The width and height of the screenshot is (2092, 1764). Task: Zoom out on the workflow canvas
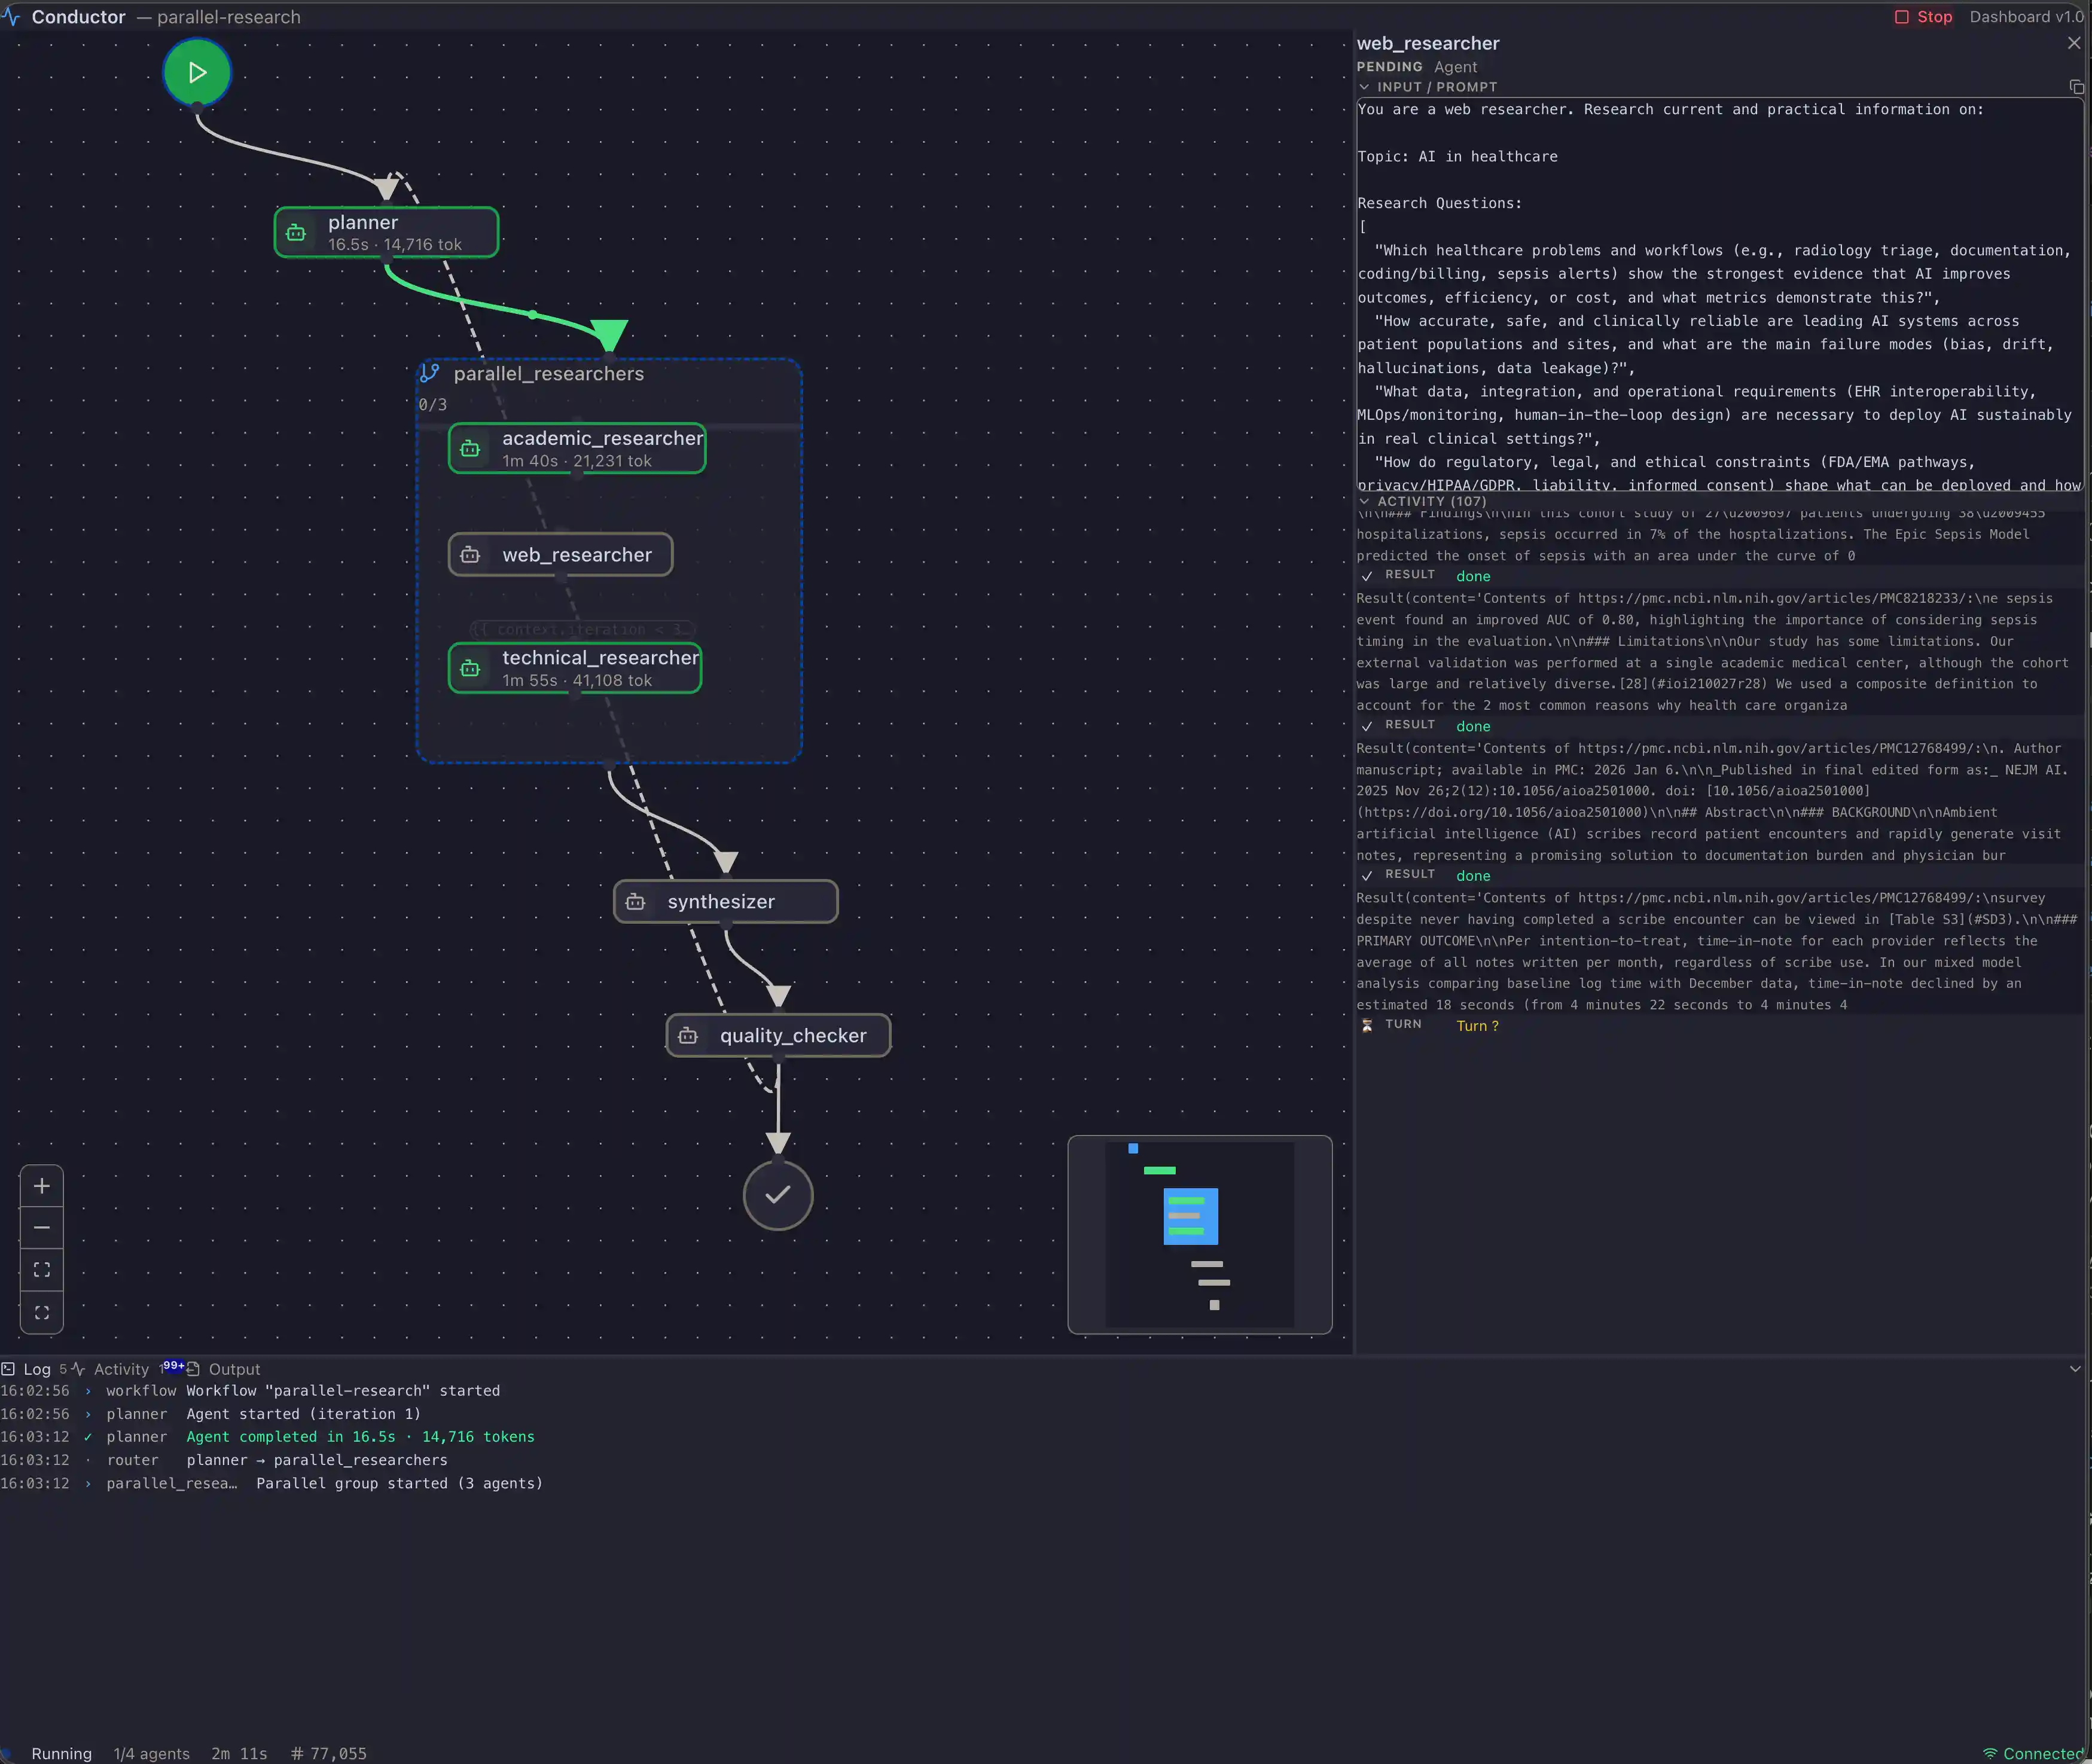coord(41,1227)
